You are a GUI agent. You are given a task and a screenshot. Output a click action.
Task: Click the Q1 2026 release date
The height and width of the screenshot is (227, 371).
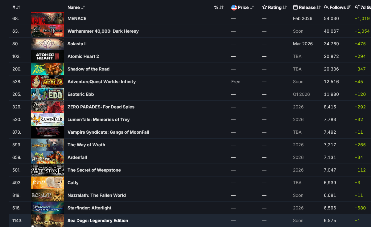coord(301,94)
